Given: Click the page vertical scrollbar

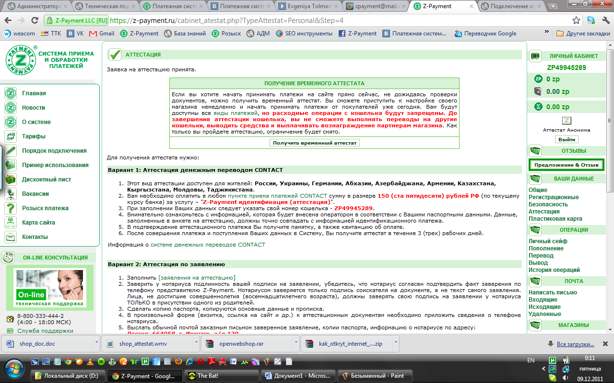Looking at the screenshot, I should (610, 187).
